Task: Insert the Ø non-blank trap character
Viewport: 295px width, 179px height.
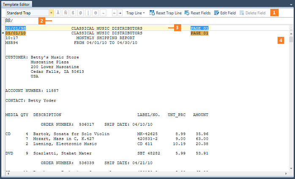Action: pyautogui.click(x=82, y=13)
